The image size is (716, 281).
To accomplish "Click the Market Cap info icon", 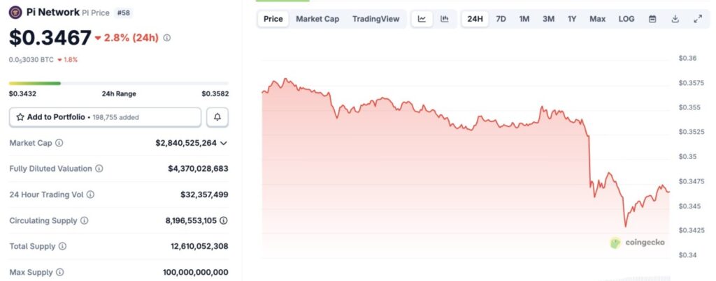I will coord(59,143).
